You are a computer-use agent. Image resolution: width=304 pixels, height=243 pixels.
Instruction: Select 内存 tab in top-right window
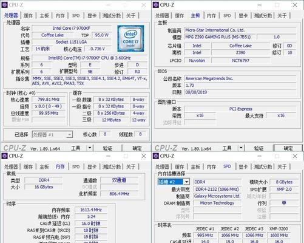click(211, 16)
